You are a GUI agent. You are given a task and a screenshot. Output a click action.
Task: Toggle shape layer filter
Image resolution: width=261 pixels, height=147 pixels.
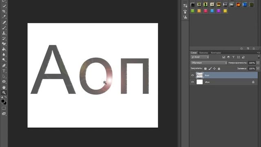(x=238, y=57)
